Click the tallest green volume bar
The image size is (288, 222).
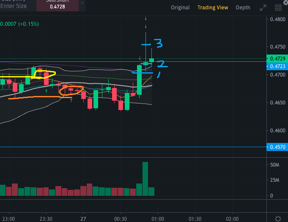point(145,179)
